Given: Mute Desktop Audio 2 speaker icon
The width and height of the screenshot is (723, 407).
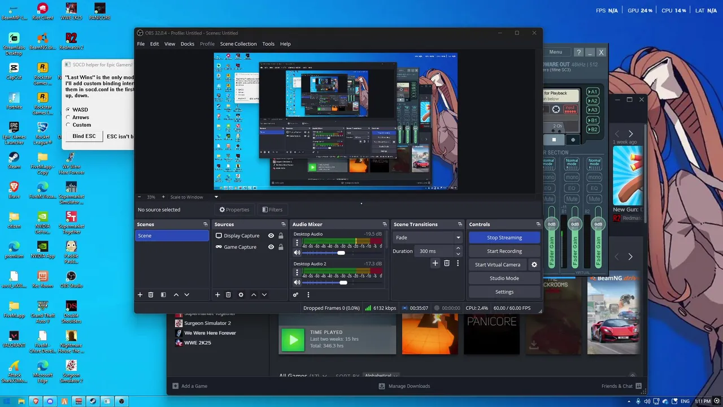Looking at the screenshot, I should pos(297,282).
